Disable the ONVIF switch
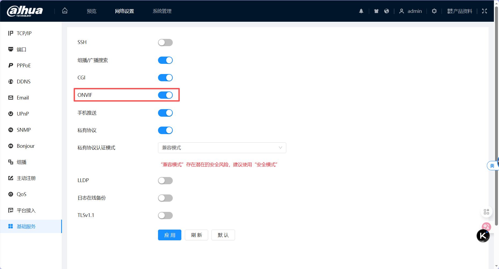 tap(165, 95)
